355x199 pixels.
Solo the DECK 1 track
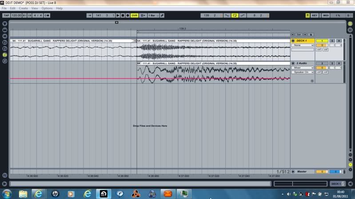pyautogui.click(x=332, y=41)
